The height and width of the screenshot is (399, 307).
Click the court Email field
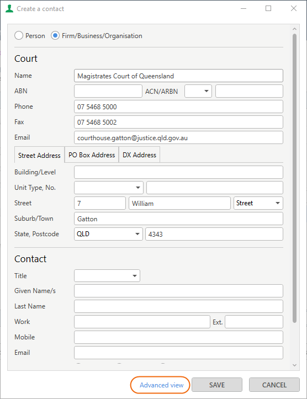pyautogui.click(x=178, y=137)
